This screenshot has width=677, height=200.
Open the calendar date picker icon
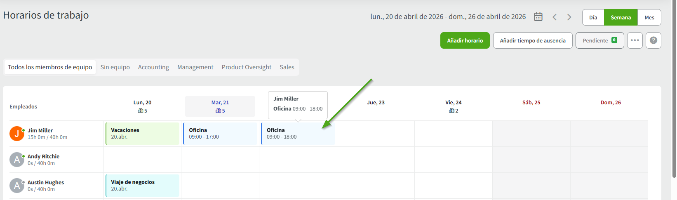[x=538, y=17]
